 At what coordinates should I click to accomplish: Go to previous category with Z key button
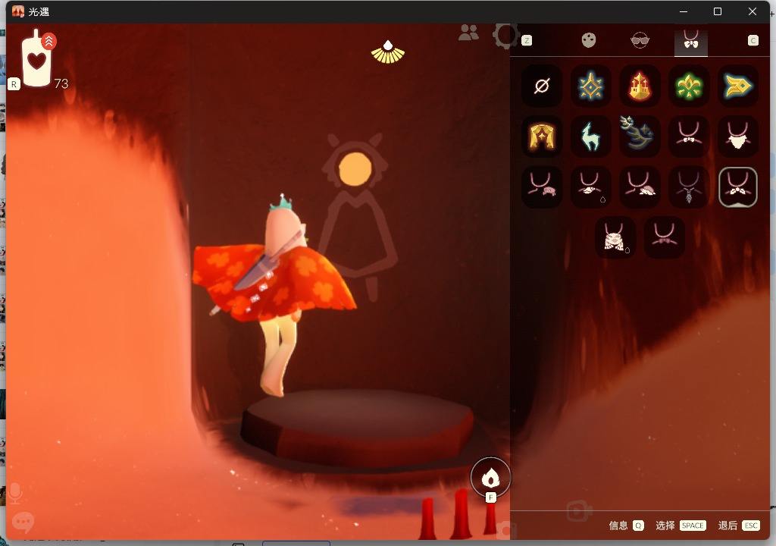click(527, 41)
